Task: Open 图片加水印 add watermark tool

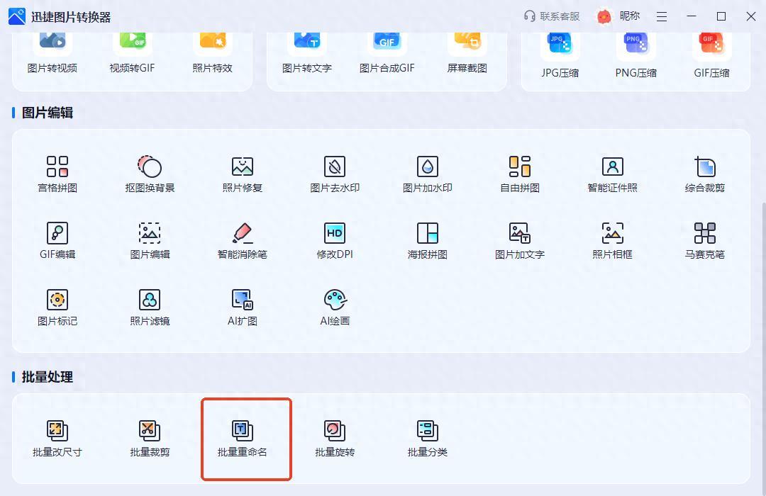Action: coord(428,174)
